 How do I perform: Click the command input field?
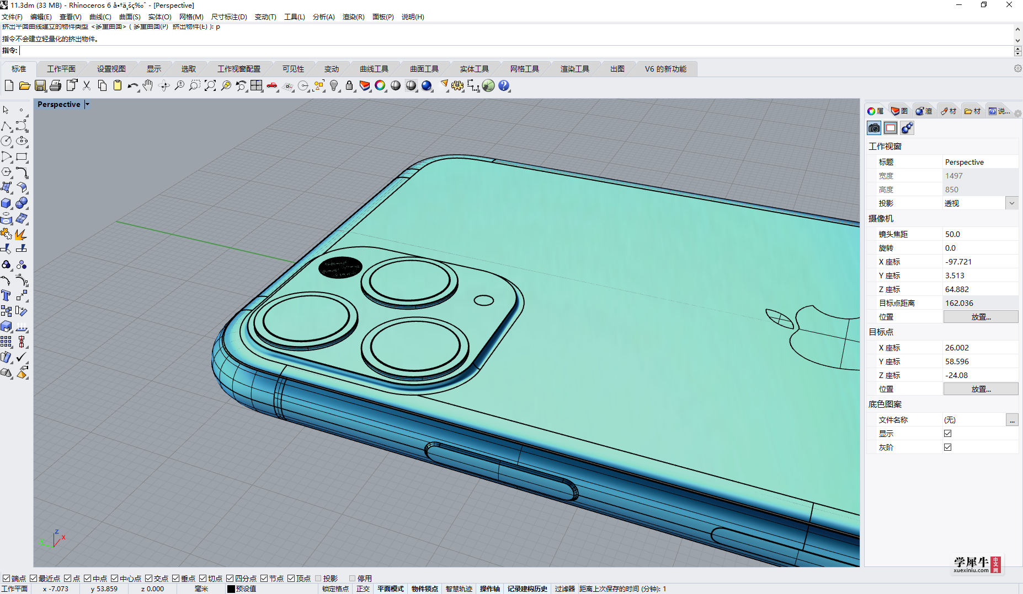tap(516, 51)
